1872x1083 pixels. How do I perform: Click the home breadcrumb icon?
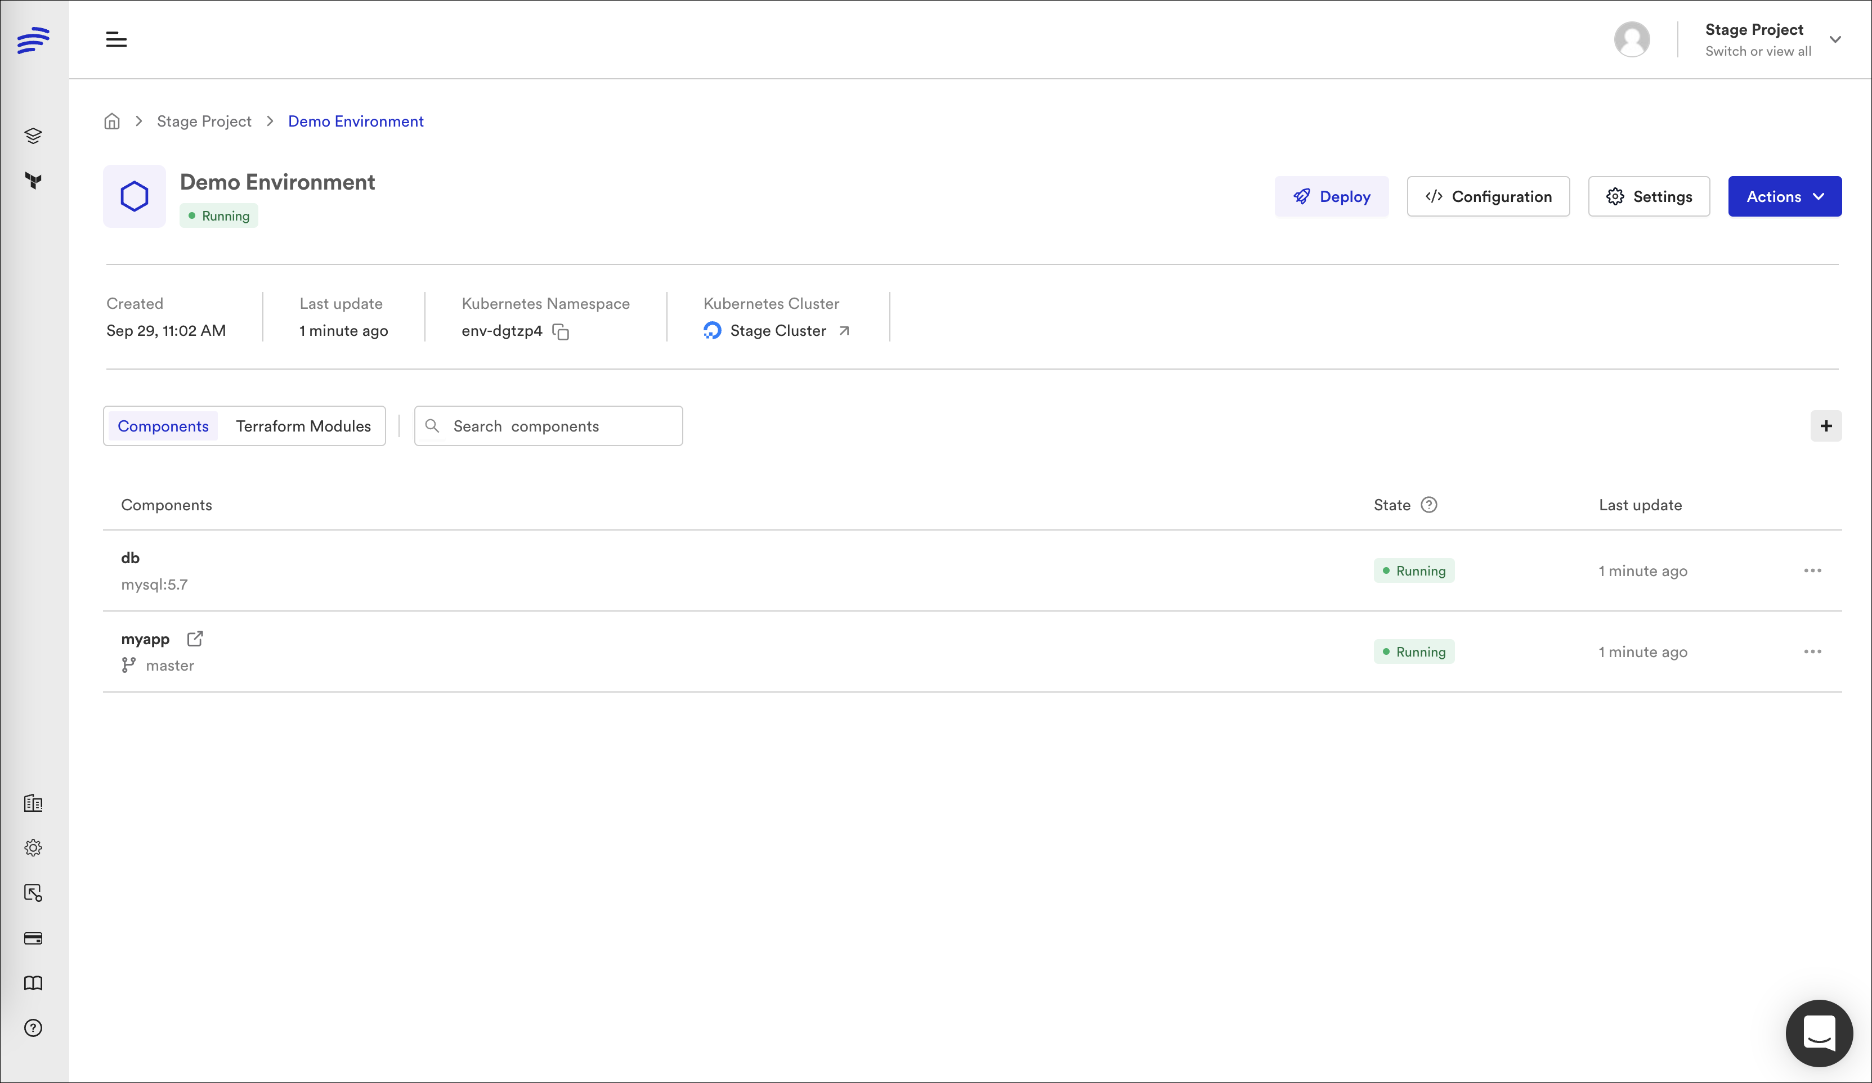click(x=111, y=121)
